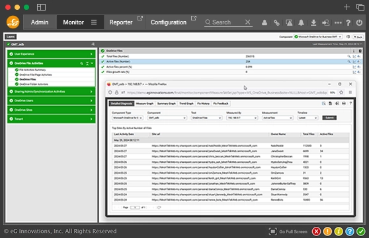
Task: Click the info icon in OneDrive Files header
Action: click(354, 51)
